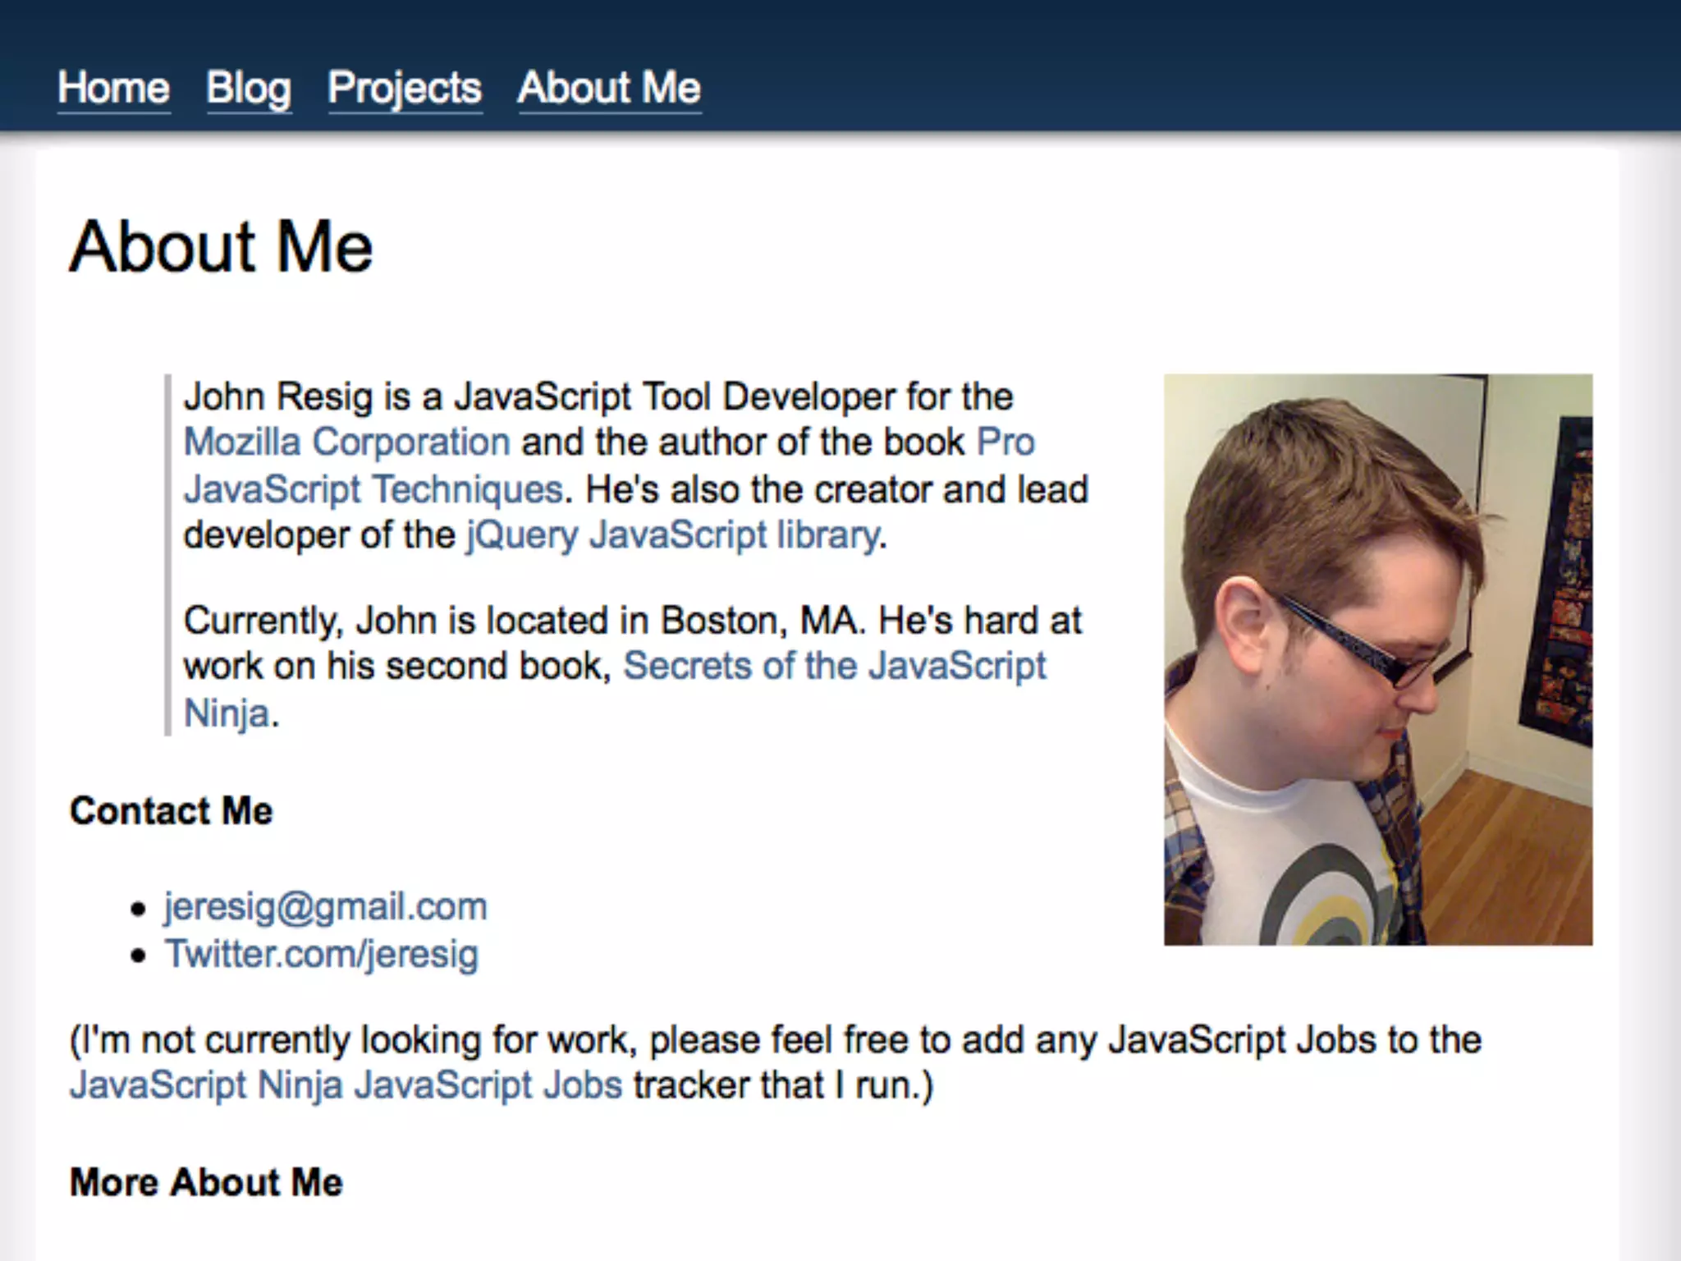
Task: Click the jeresig@gmail.com email link
Action: 325,906
